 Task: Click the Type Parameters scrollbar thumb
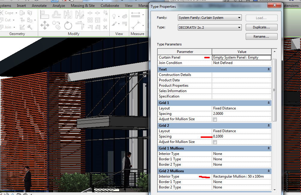275,90
